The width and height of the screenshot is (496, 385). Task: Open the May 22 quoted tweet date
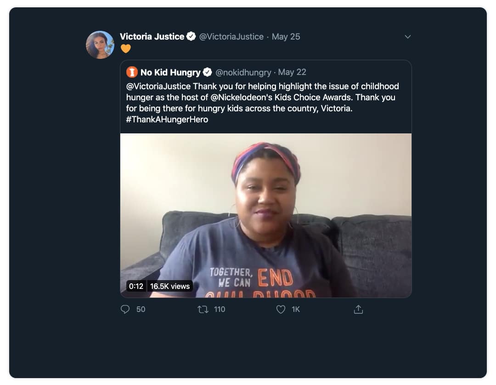[292, 72]
